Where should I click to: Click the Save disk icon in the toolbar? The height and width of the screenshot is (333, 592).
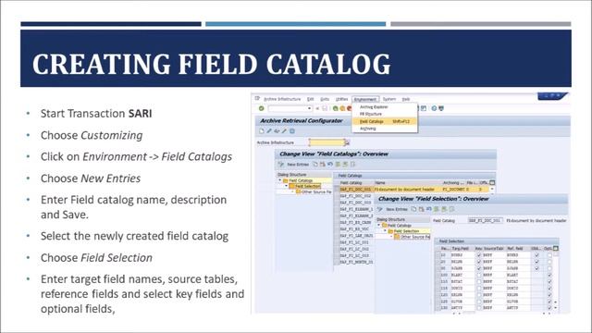click(325, 108)
